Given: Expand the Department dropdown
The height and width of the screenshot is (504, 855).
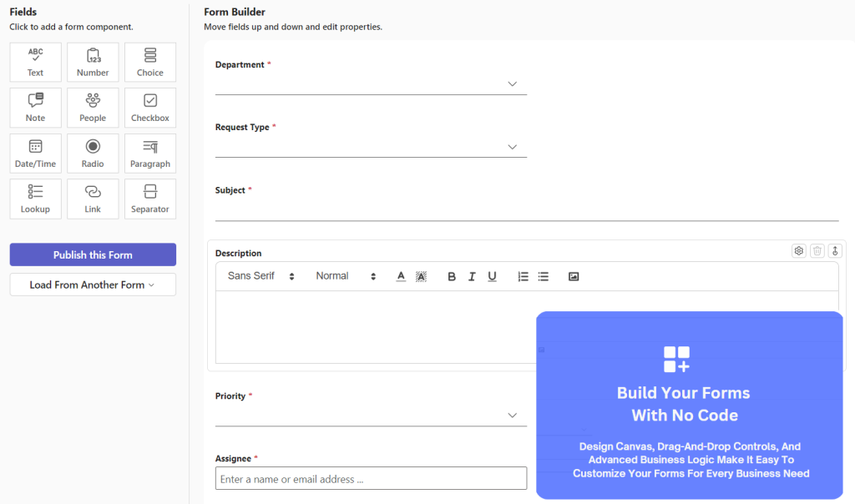Looking at the screenshot, I should pos(371,84).
